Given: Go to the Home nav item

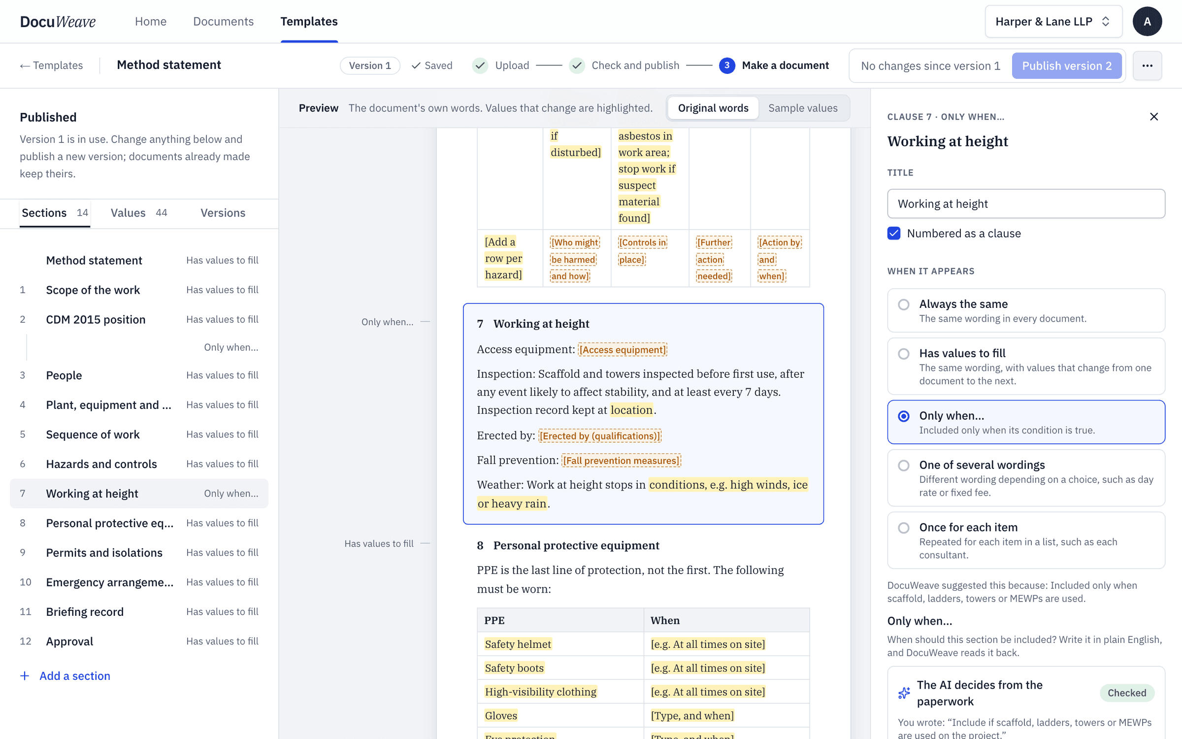Looking at the screenshot, I should click(151, 21).
